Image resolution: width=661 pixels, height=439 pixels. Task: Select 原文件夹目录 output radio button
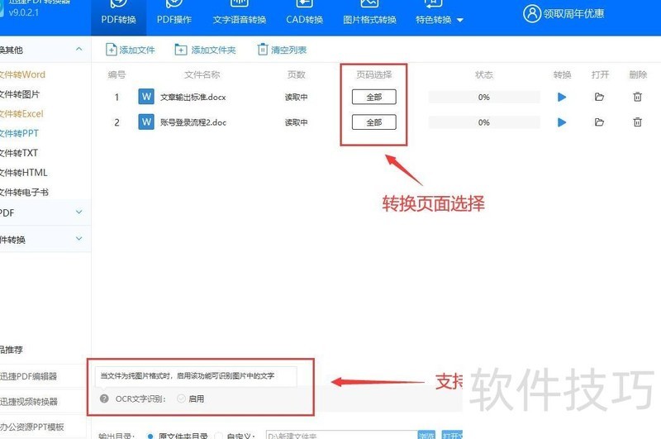pos(150,435)
